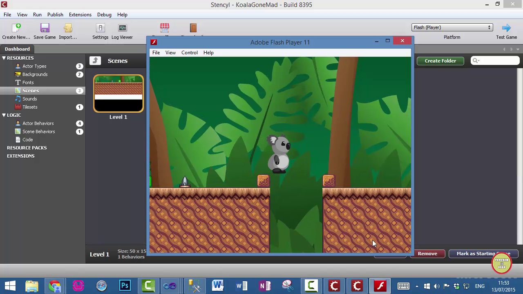The width and height of the screenshot is (523, 294).
Task: Select Tilesets in the sidebar
Action: coord(30,107)
